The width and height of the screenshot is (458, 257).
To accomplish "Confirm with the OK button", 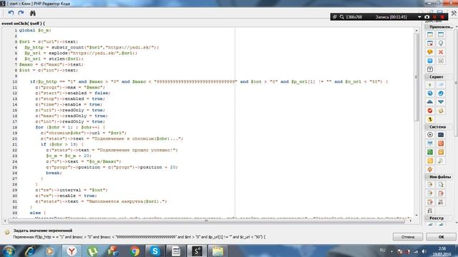I will pos(441,237).
